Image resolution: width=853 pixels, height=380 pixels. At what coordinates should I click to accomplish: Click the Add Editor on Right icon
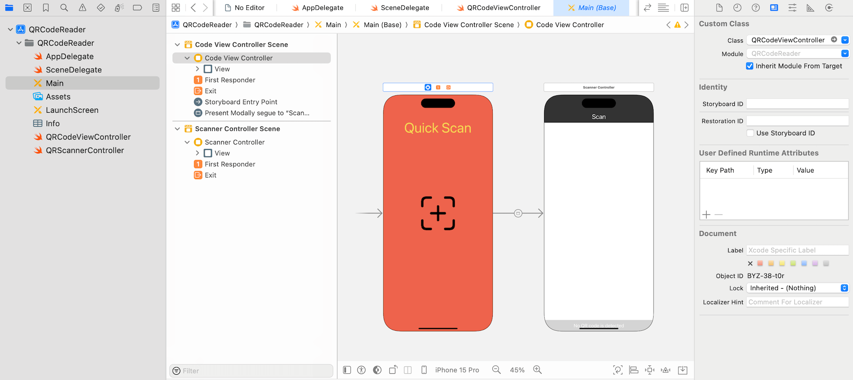point(685,8)
